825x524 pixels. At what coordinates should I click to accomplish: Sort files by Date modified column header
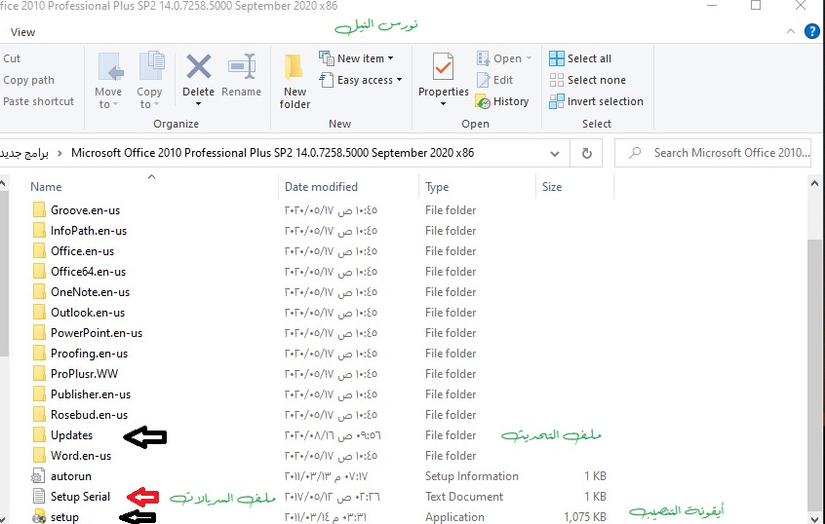[321, 187]
